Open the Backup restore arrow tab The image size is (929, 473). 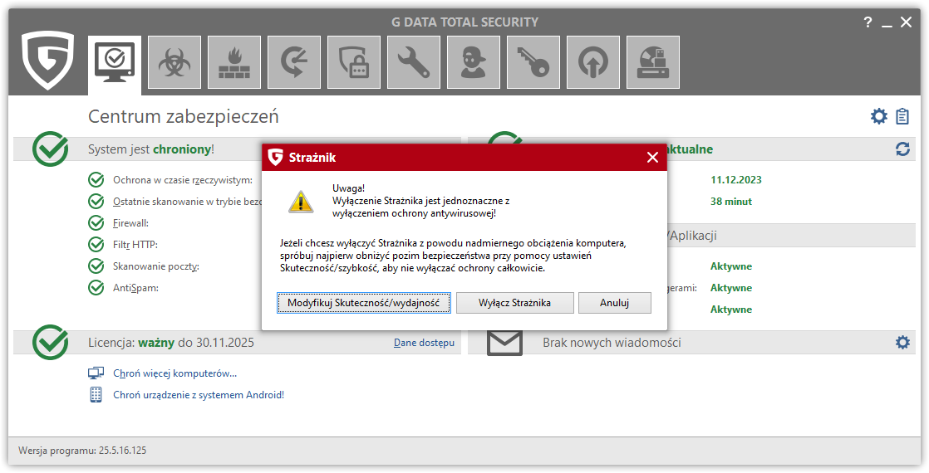[294, 63]
